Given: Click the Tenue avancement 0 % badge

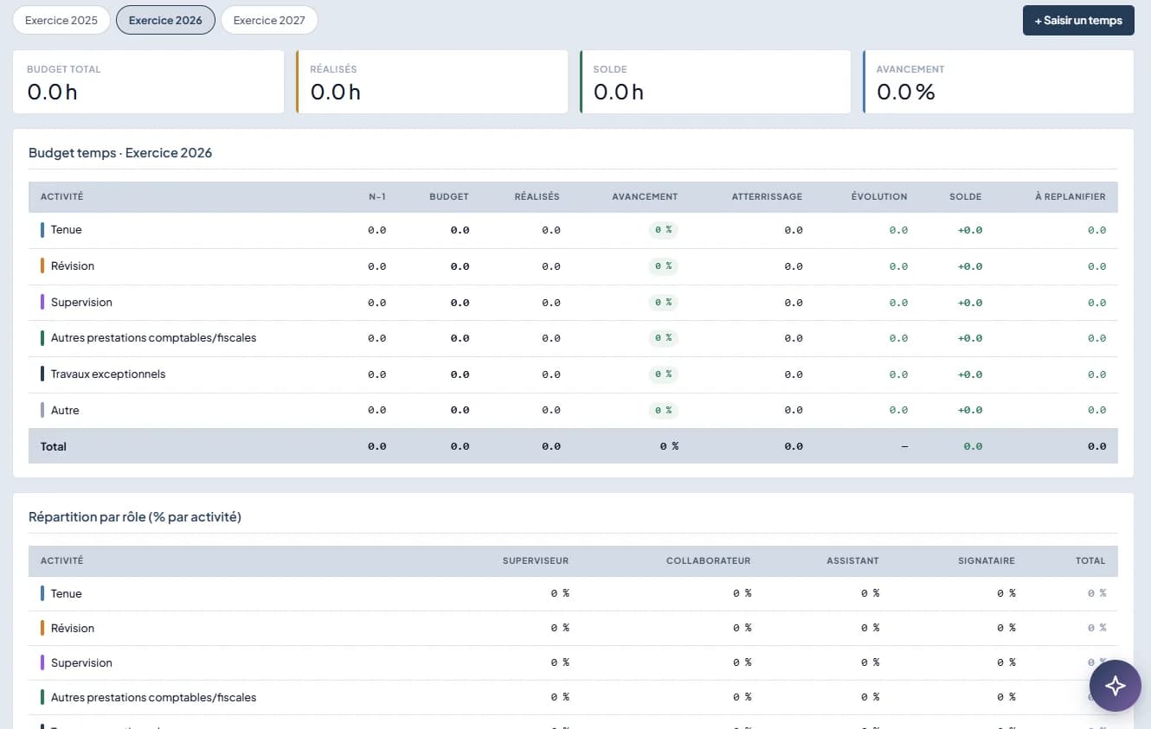Looking at the screenshot, I should coord(663,230).
